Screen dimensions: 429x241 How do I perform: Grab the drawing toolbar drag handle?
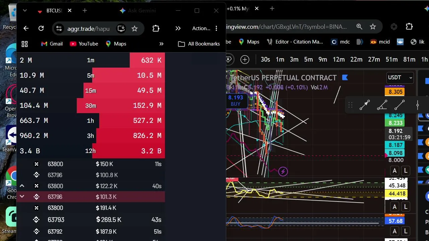coord(350,105)
